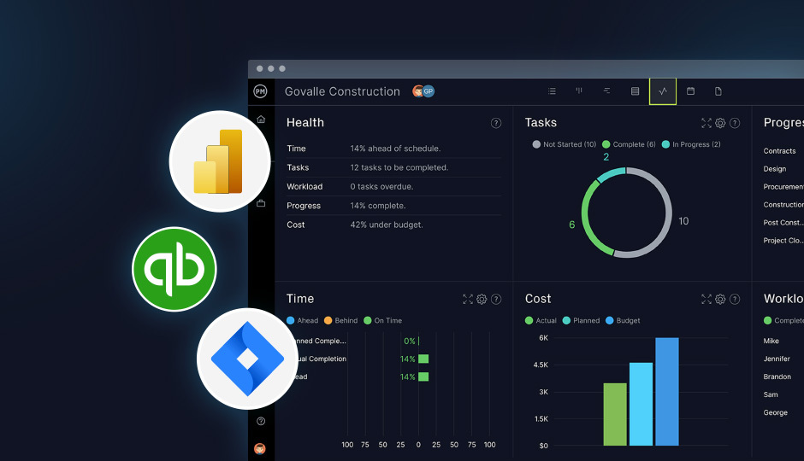
Task: Open the sidebar briefcase portfolio icon
Action: [261, 203]
